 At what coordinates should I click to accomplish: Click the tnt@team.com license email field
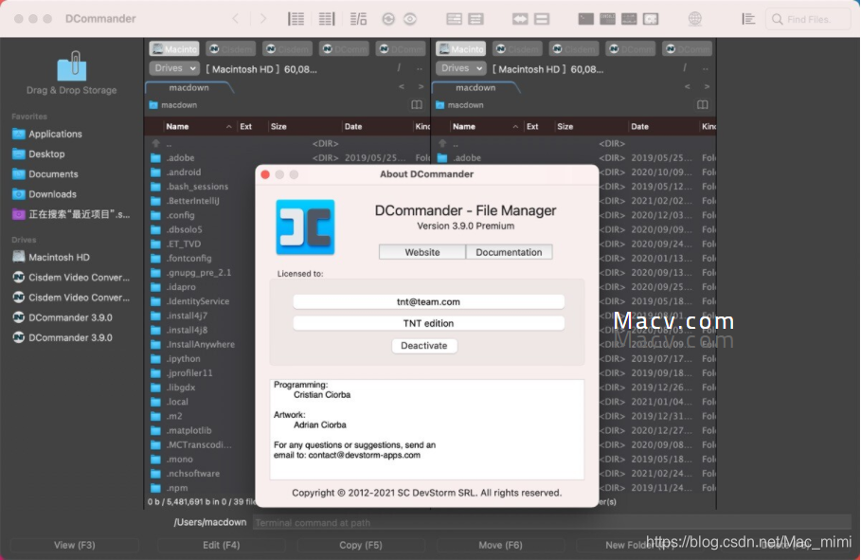[428, 301]
